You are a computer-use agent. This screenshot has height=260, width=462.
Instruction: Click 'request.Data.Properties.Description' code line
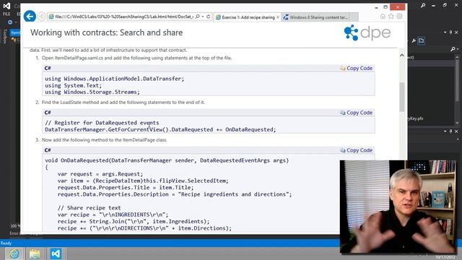tap(175, 194)
